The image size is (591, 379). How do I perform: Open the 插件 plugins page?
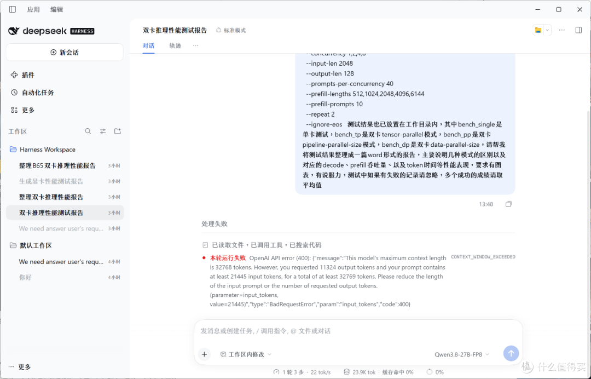click(22, 75)
